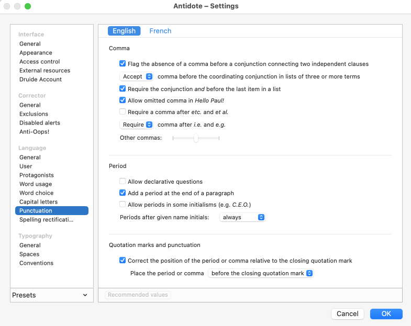
Task: Click the 'Other commas' slider
Action: point(196,138)
